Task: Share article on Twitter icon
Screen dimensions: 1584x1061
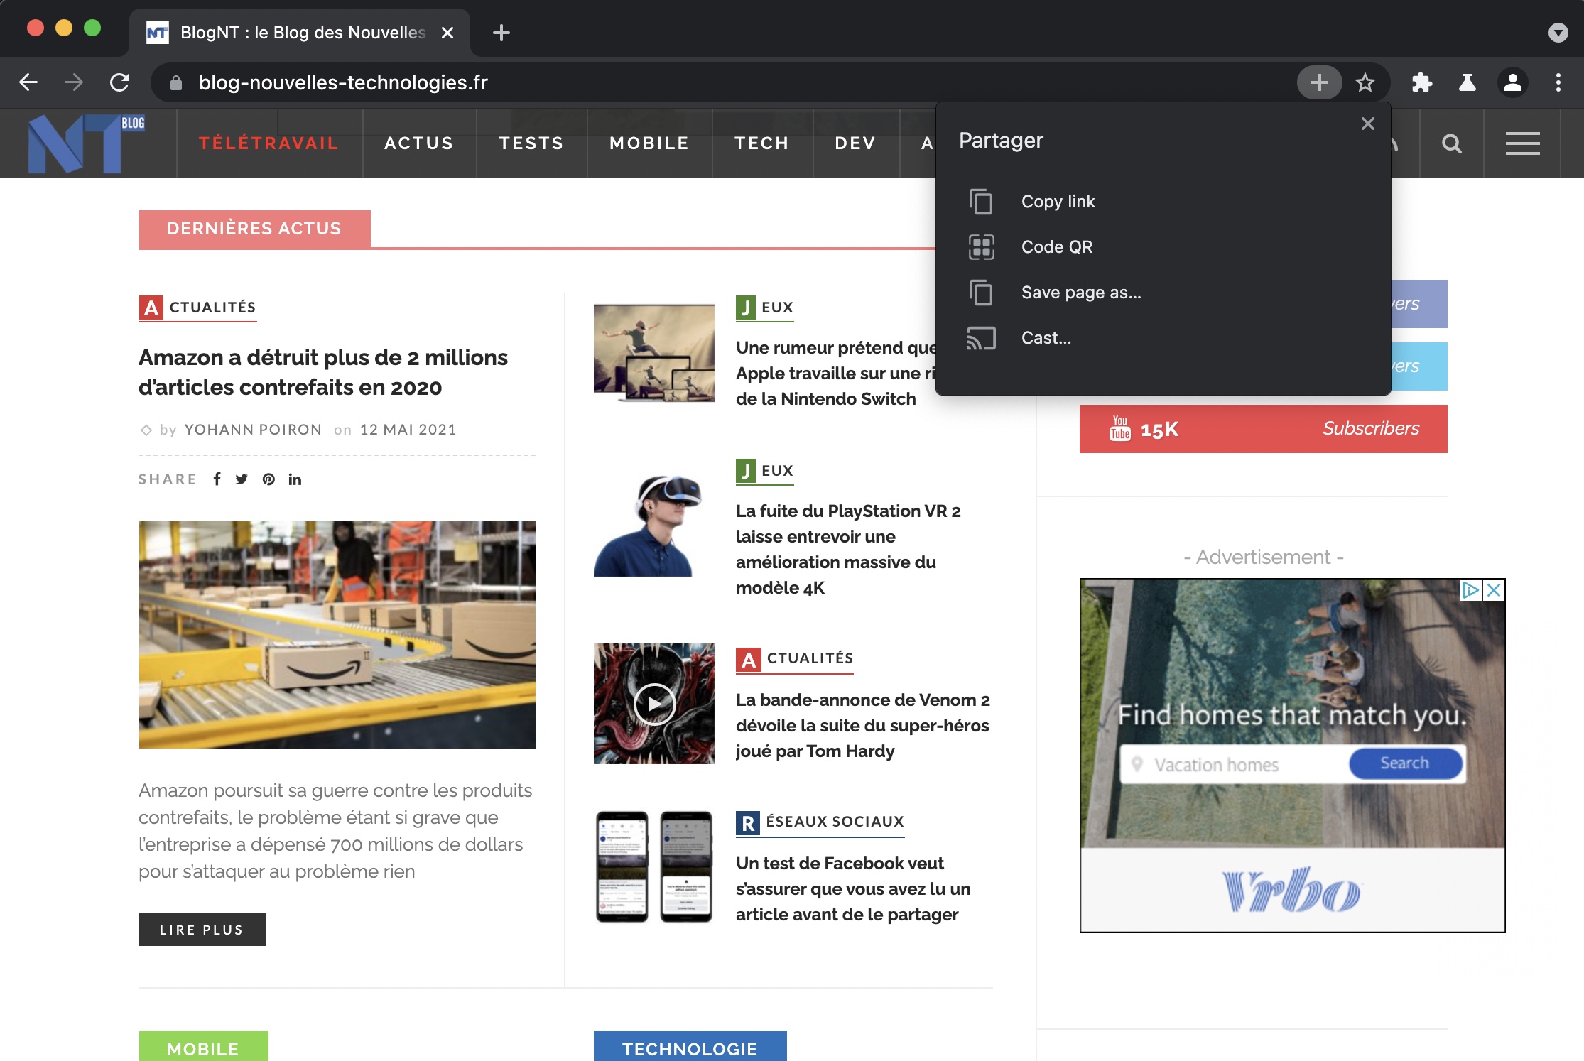Action: pos(242,479)
